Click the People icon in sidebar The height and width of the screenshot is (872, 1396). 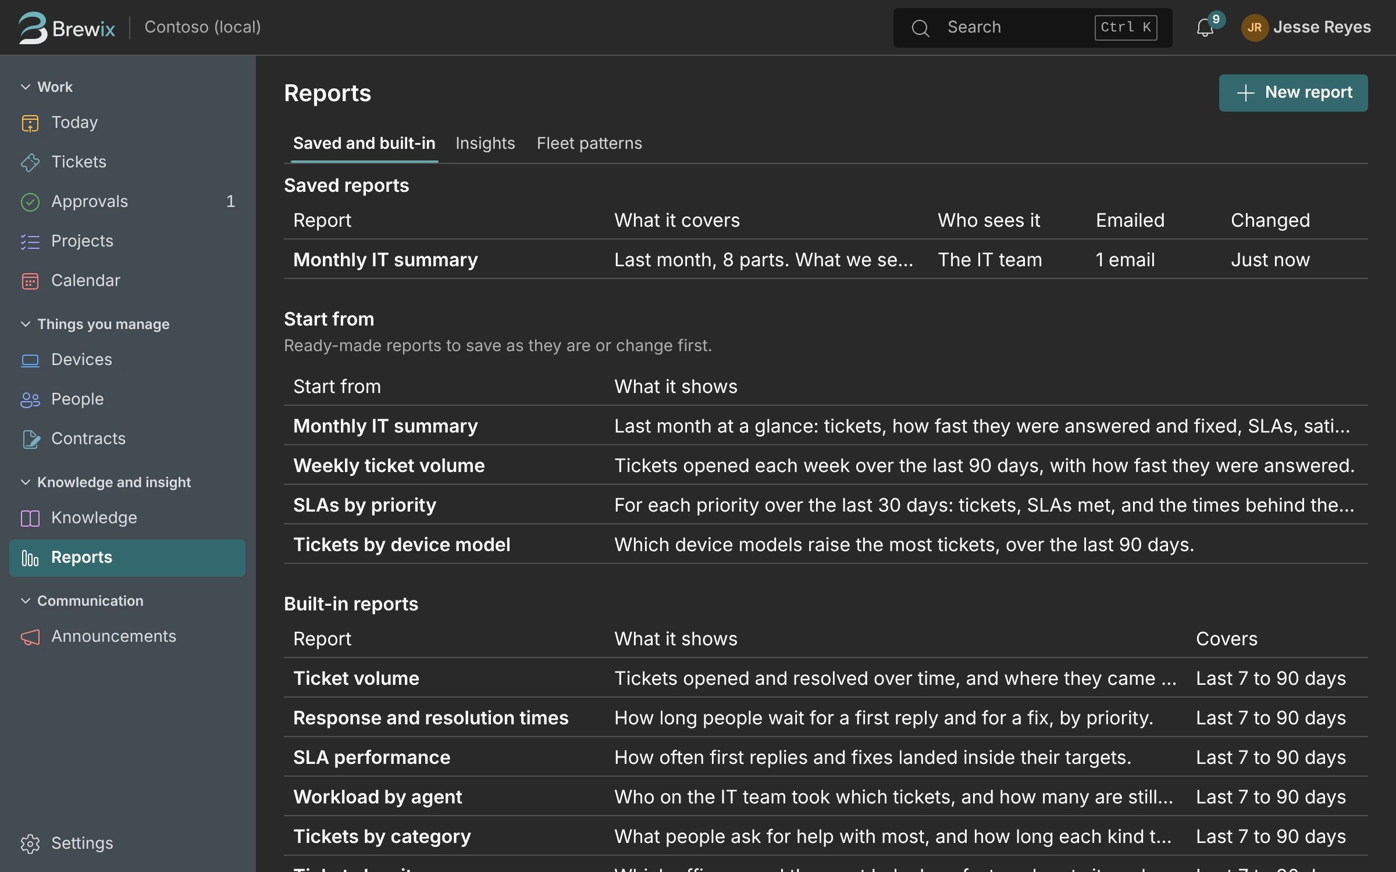[30, 399]
